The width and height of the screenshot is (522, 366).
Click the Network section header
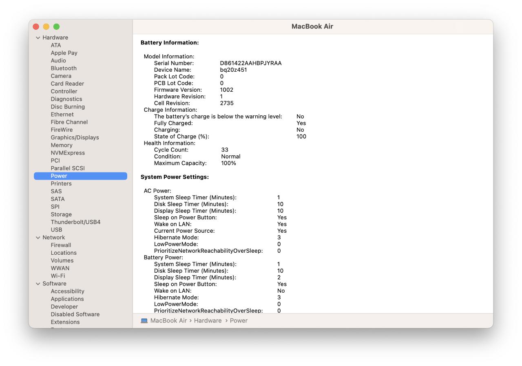pyautogui.click(x=54, y=238)
